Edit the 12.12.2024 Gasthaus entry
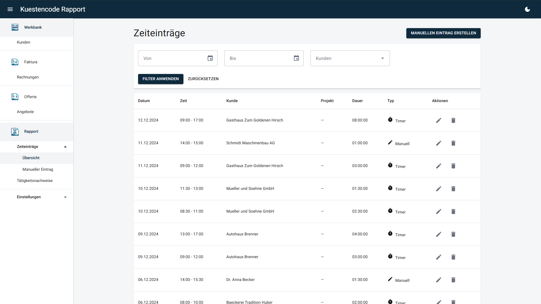 tap(439, 120)
